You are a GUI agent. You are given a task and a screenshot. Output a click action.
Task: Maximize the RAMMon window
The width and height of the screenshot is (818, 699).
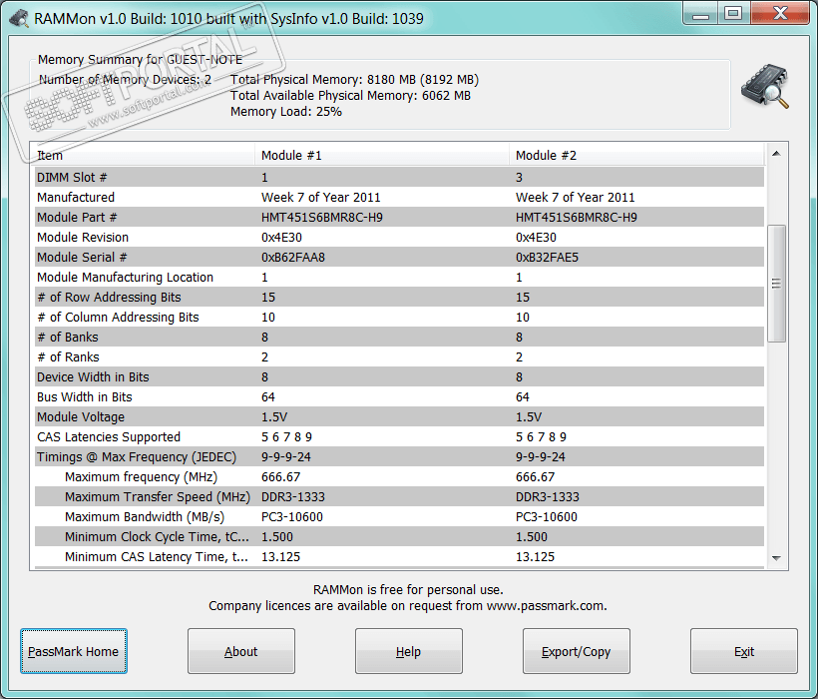[733, 13]
